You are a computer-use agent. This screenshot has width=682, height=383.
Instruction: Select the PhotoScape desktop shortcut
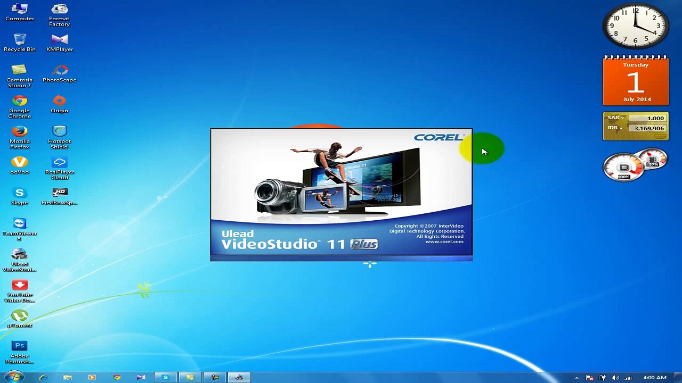pyautogui.click(x=59, y=73)
